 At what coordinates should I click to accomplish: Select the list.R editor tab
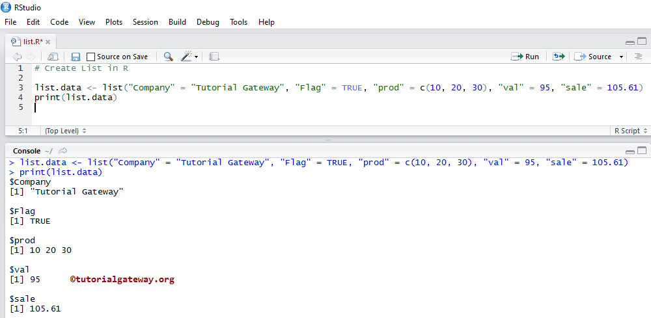click(31, 42)
